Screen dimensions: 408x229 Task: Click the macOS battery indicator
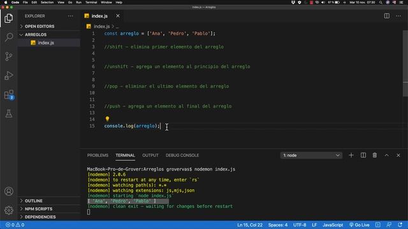coord(337,3)
